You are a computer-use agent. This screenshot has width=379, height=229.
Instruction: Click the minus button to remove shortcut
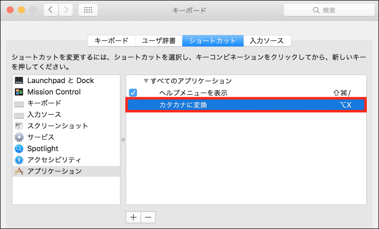[x=148, y=217]
